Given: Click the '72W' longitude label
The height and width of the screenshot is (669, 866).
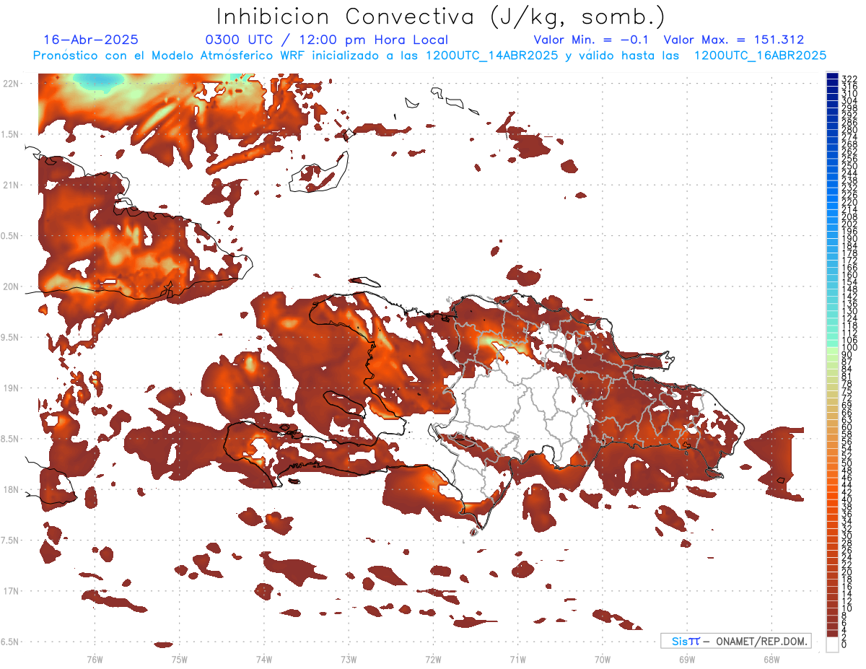Looking at the screenshot, I should [433, 659].
